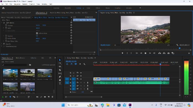
Task: Toggle Snap in timeline
Action: (71, 64)
